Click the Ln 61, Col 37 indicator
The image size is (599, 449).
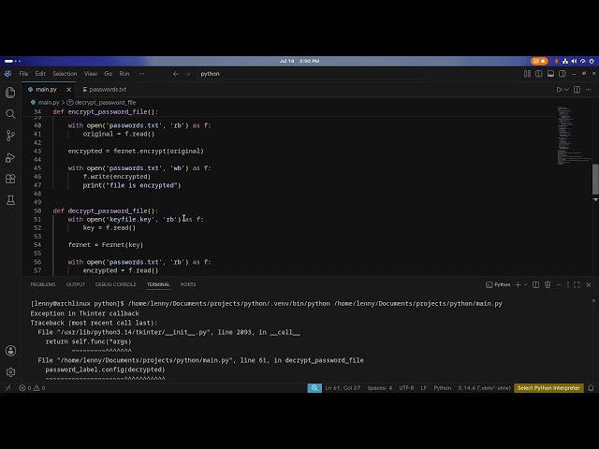point(343,388)
